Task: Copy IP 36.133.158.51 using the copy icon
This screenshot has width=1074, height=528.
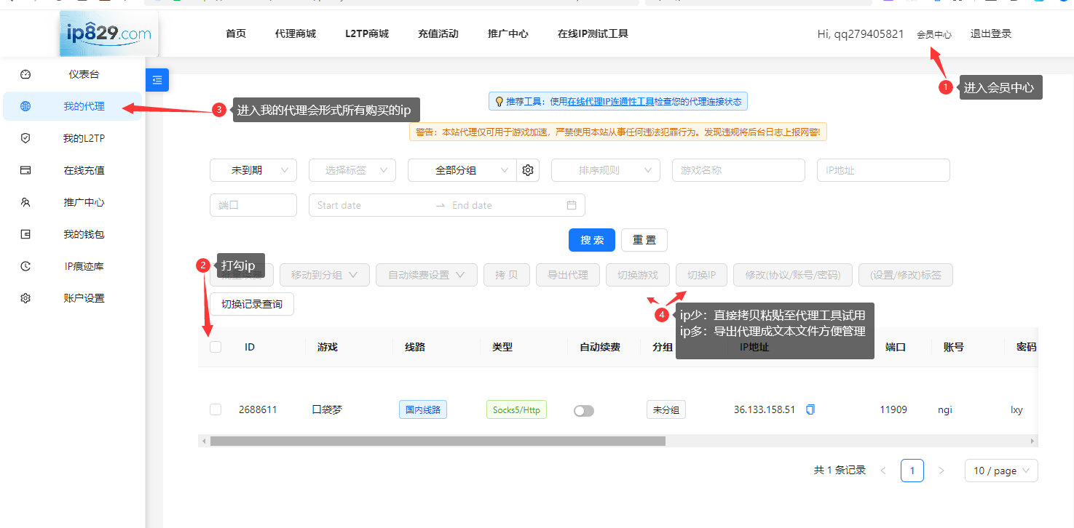Action: coord(810,409)
